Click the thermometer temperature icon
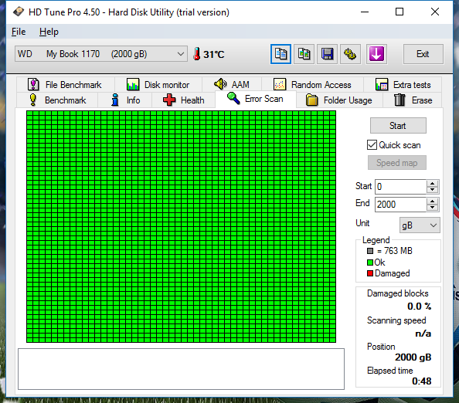 197,54
